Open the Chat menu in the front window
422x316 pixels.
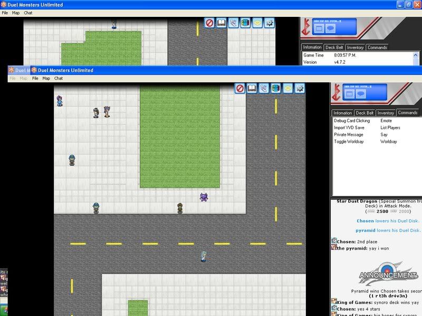pyautogui.click(x=59, y=78)
